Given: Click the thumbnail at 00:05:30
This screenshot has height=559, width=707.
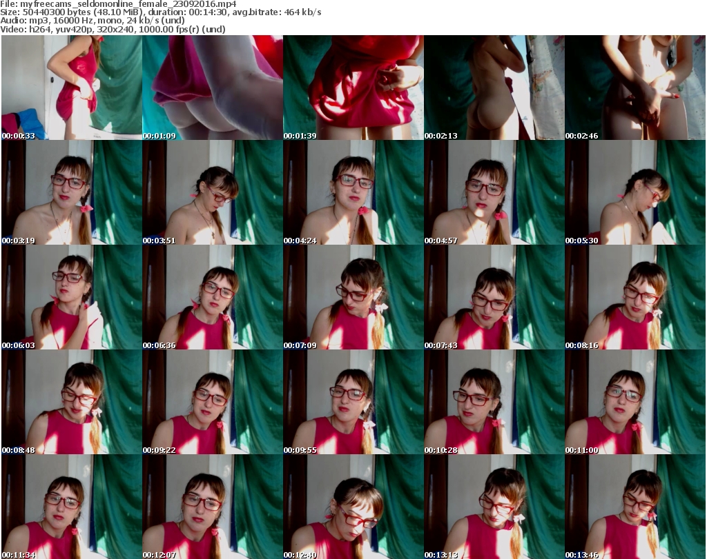Looking at the screenshot, I should click(x=635, y=192).
